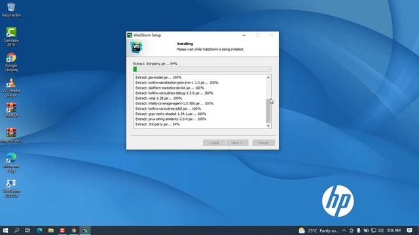Screen dimensions: 419x235
Task: Select the WebStorm 2021.2.3 installer desktop icon
Action: pos(11,188)
